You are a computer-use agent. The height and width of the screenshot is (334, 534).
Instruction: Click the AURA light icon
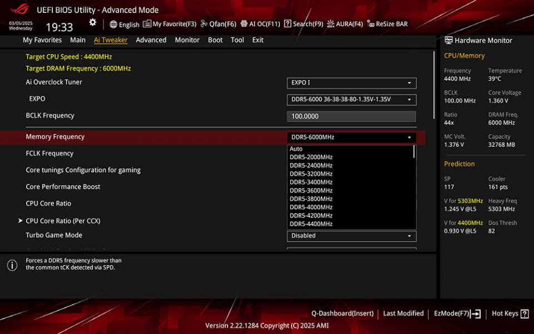(330, 23)
